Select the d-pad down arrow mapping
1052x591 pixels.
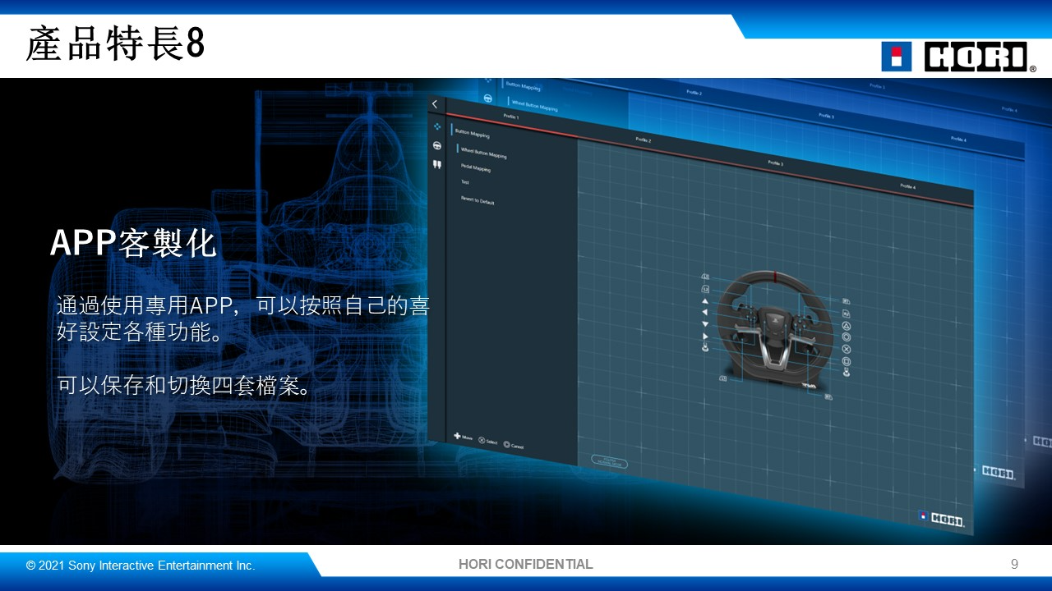[x=705, y=324]
